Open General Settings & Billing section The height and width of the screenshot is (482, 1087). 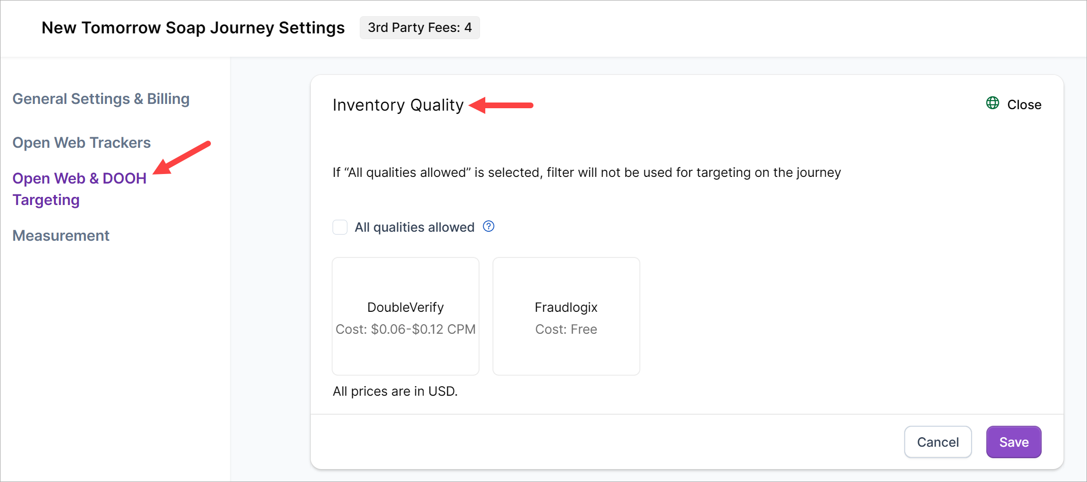click(101, 99)
